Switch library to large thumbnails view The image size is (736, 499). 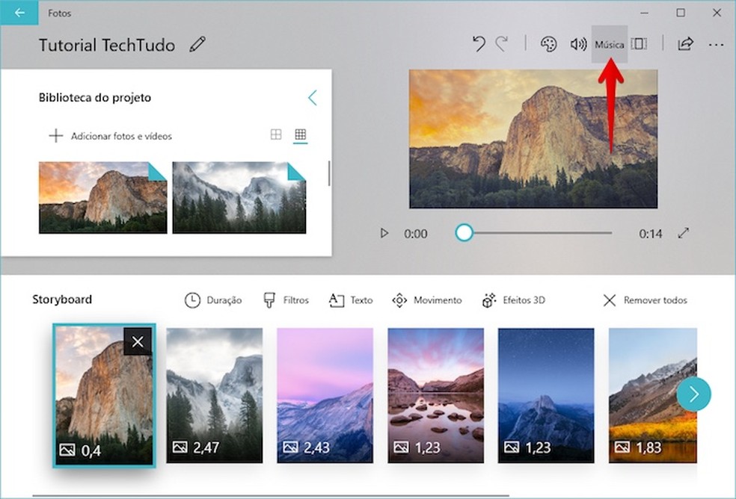(276, 135)
